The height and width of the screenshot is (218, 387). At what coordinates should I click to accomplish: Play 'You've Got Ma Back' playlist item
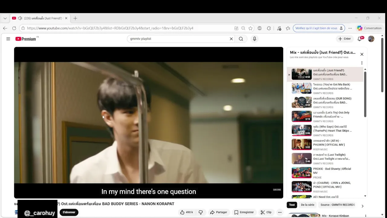(x=325, y=88)
